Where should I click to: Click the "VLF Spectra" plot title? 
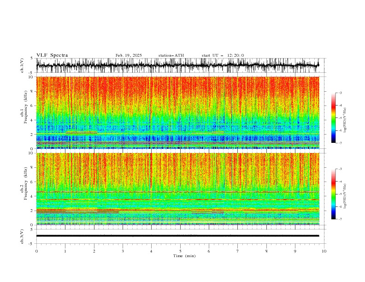(x=52, y=55)
